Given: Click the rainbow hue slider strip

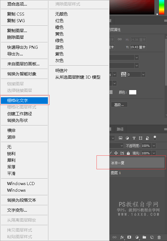Looking at the screenshot, I should (161, 7).
